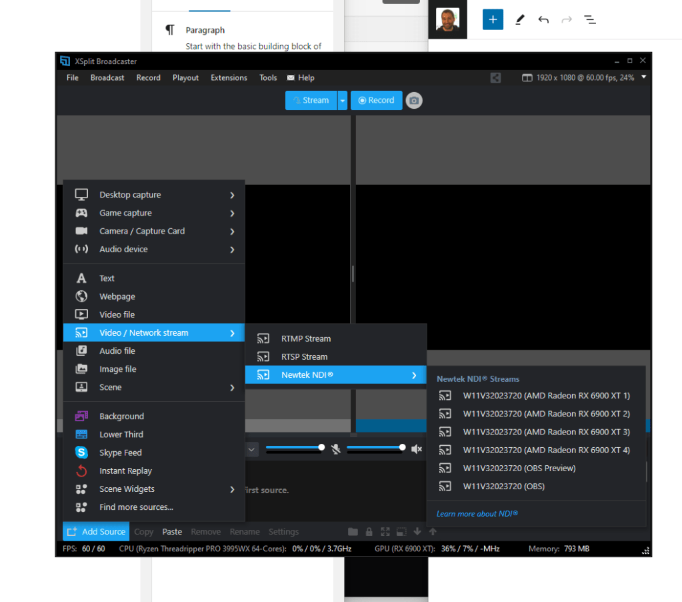Click the screenshot camera icon next to Record

point(413,101)
